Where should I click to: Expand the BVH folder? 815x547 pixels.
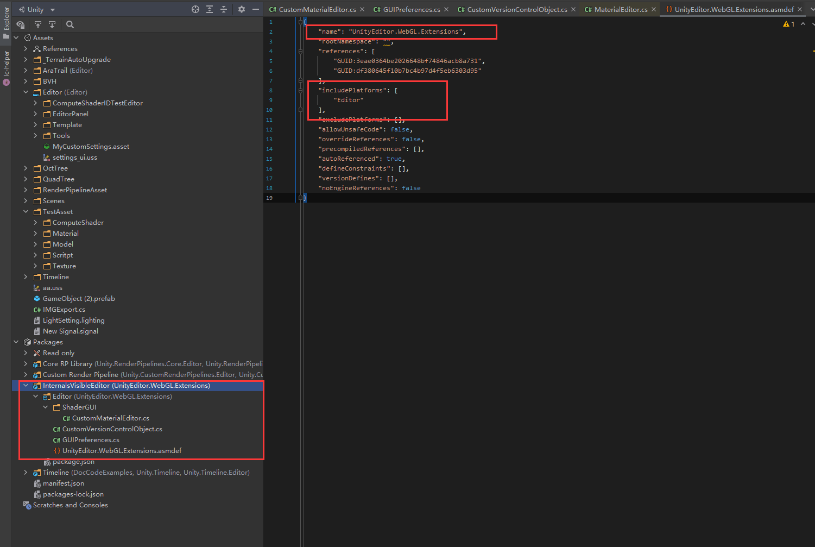(x=26, y=81)
